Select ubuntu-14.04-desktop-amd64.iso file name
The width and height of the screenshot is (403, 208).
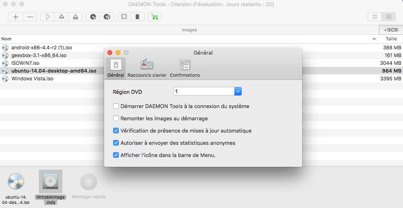click(54, 71)
